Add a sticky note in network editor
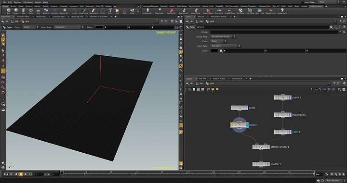Screen dimensions: 347x183 213,89
